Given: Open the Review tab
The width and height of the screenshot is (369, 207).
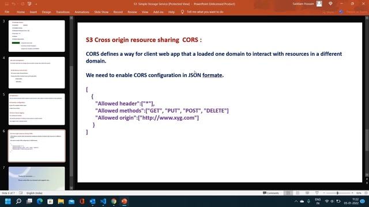Looking at the screenshot, I should pyautogui.click(x=132, y=11).
